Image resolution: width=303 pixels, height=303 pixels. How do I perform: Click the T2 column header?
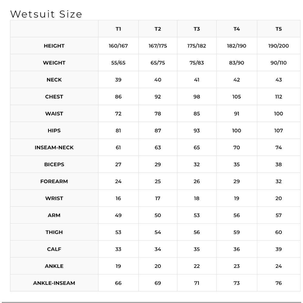[158, 29]
